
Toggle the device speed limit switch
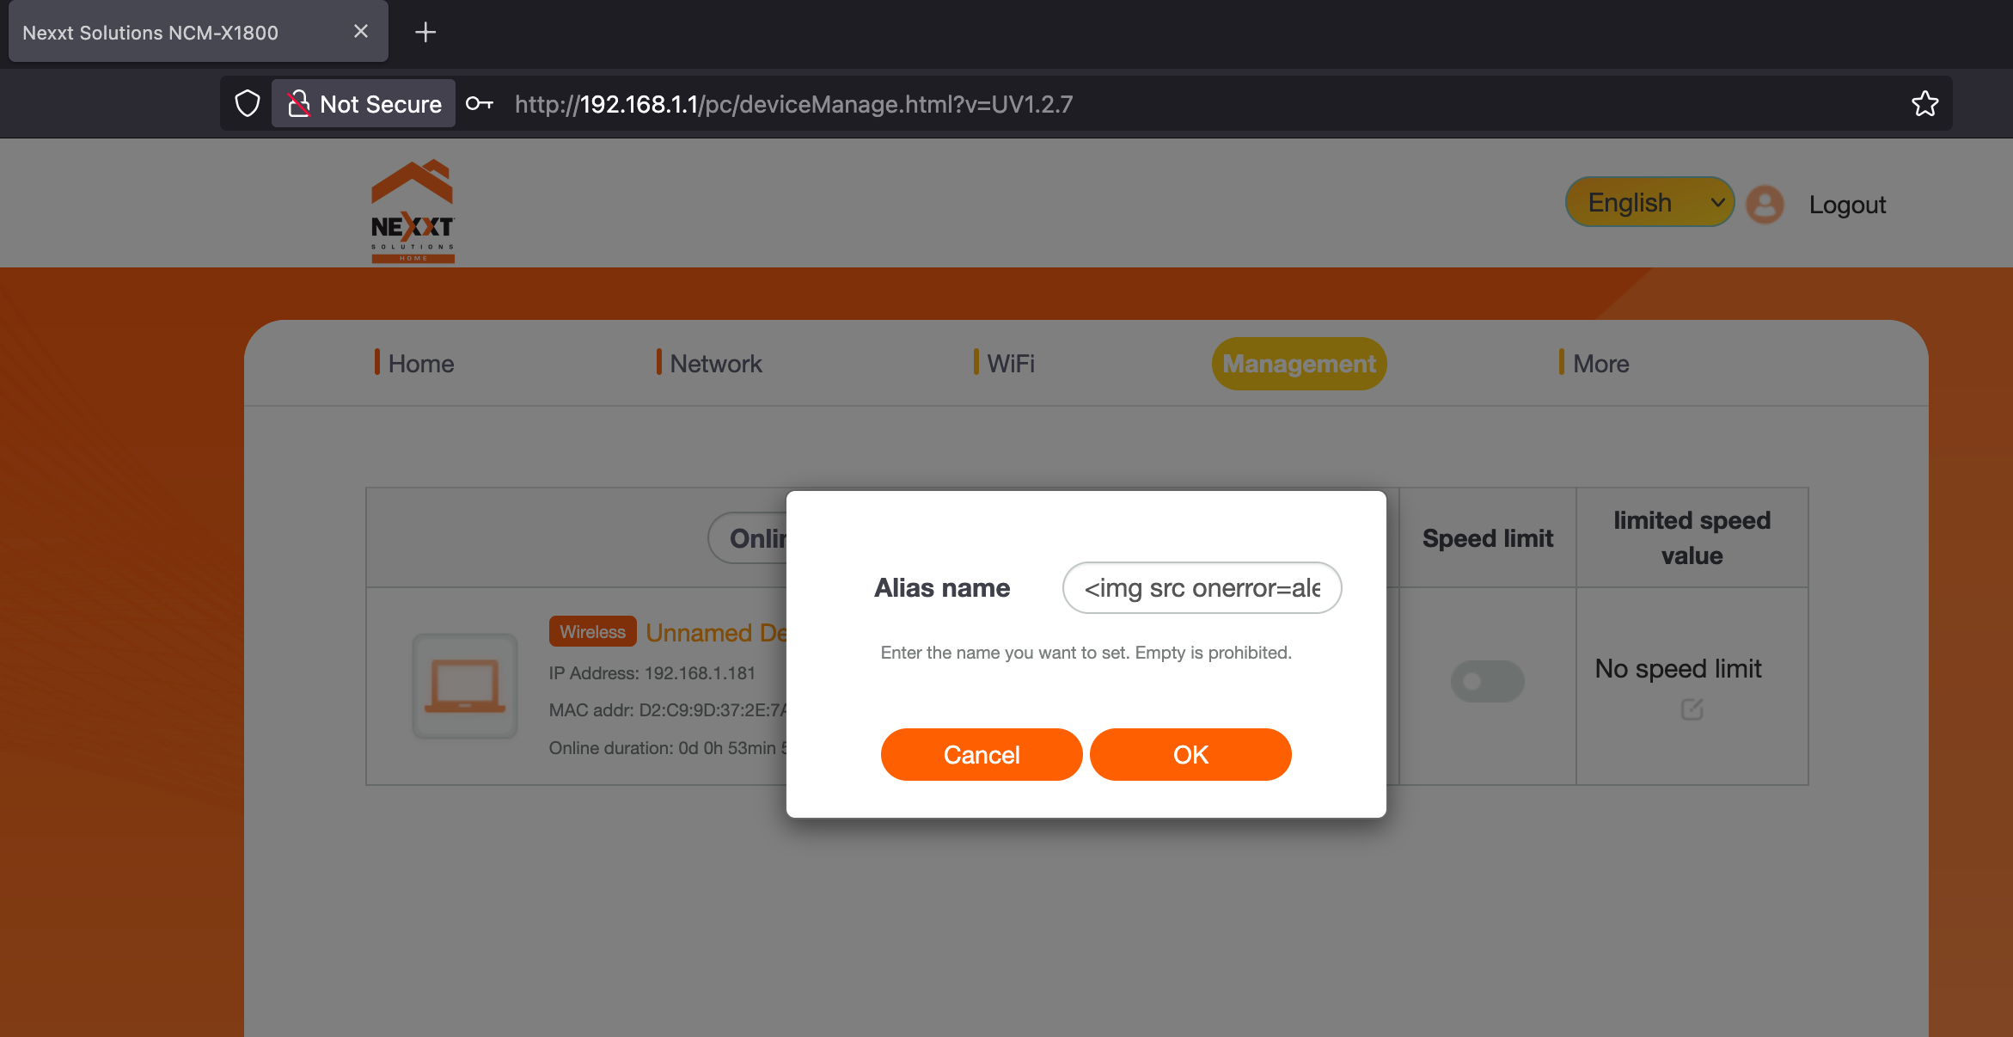click(1488, 681)
